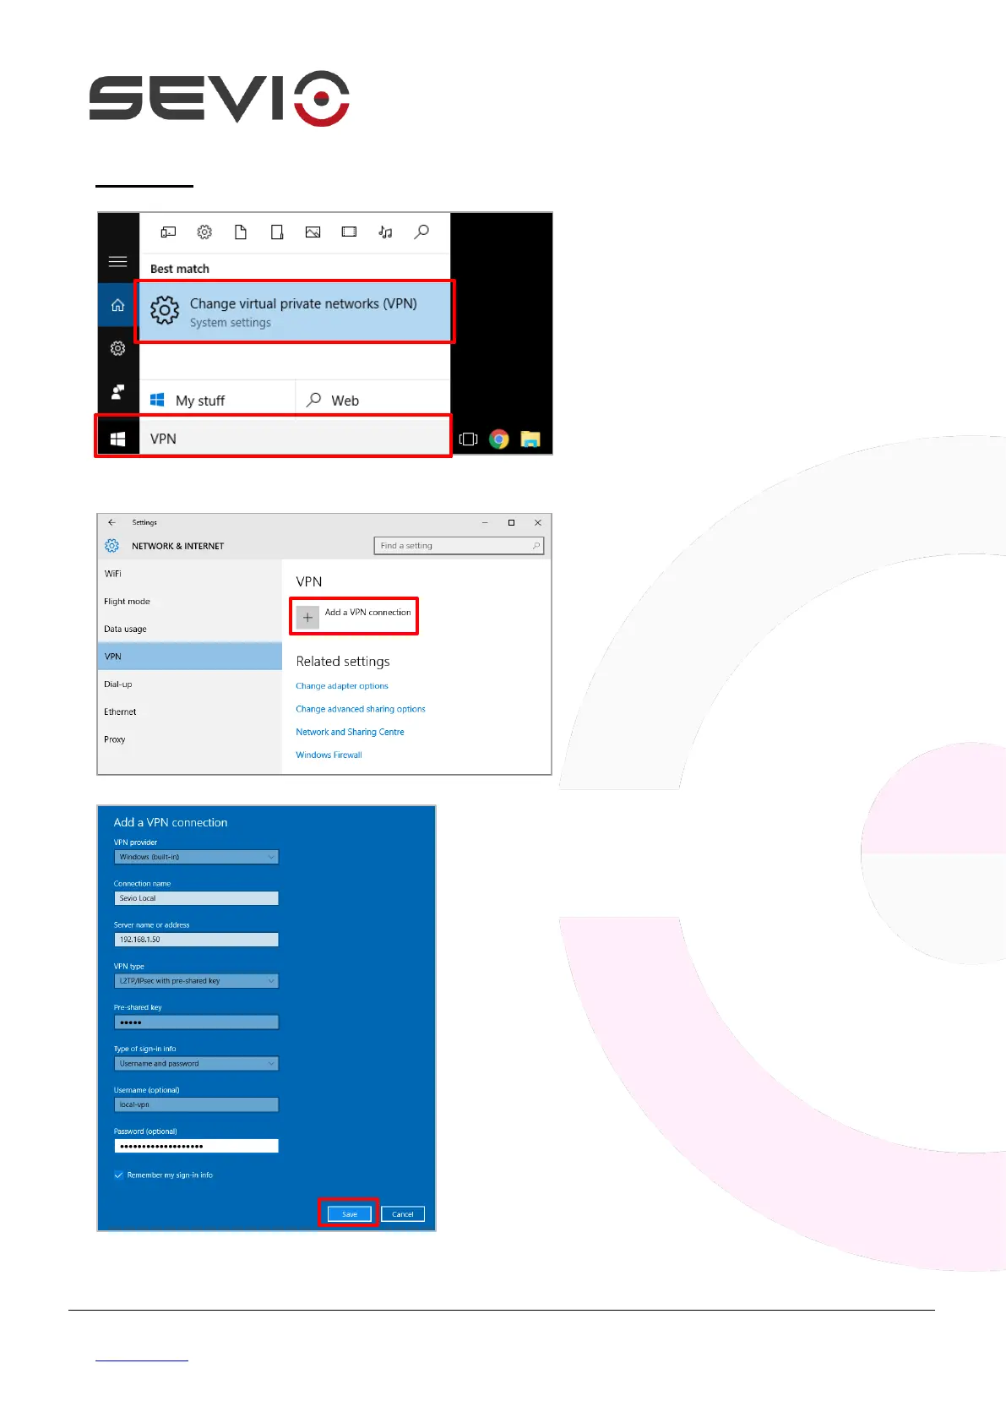Click the Home icon in search sidebar
Image resolution: width=1006 pixels, height=1423 pixels.
pos(118,305)
